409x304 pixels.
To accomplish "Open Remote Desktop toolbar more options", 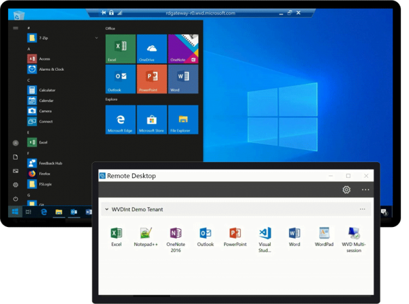I will coord(365,189).
